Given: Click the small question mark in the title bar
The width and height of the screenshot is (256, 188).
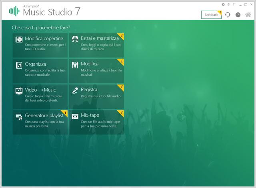Looking at the screenshot, I should point(234,4).
